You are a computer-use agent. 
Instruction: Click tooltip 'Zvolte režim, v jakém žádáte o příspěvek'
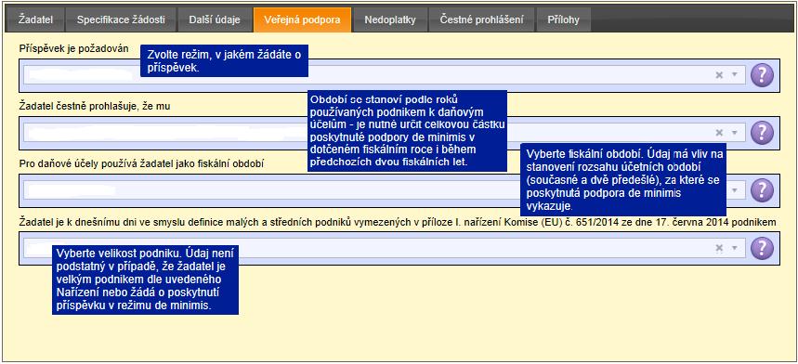[225, 61]
